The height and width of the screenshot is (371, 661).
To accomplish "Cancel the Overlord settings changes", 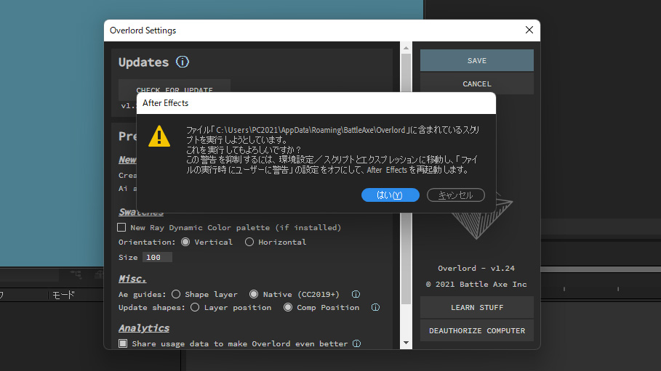I will [477, 83].
